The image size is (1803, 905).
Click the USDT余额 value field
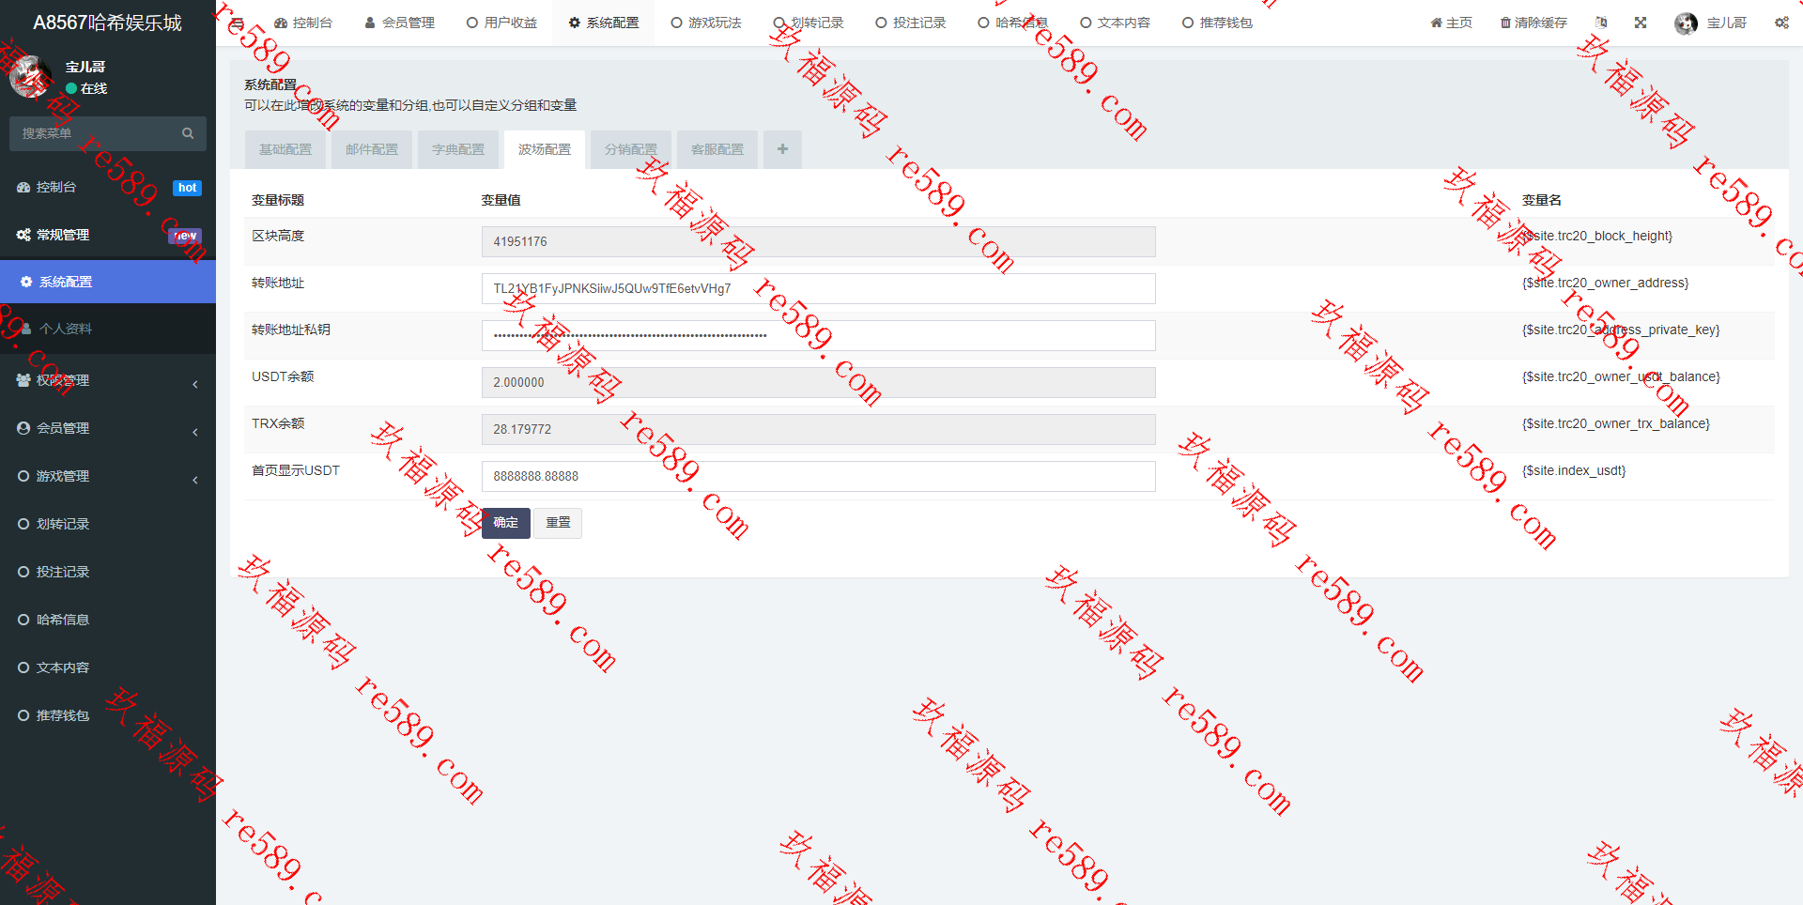[x=818, y=382]
